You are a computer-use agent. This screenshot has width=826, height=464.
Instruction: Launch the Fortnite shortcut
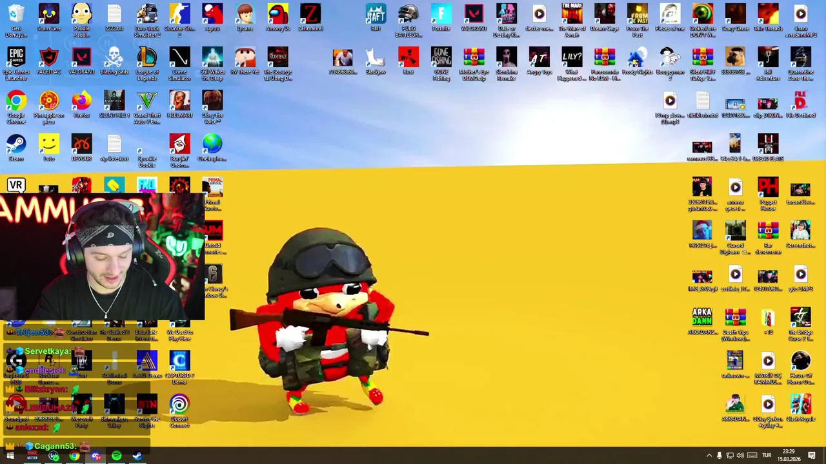441,17
